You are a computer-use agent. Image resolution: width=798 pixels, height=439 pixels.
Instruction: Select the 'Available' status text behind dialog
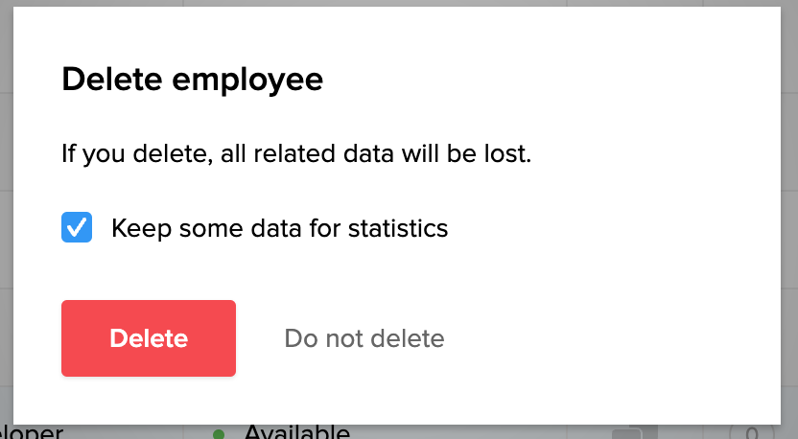[296, 432]
